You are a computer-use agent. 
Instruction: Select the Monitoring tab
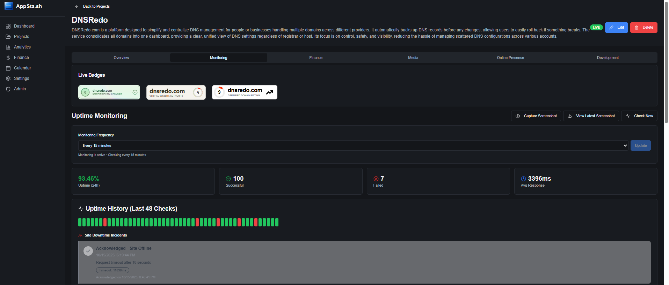[219, 58]
